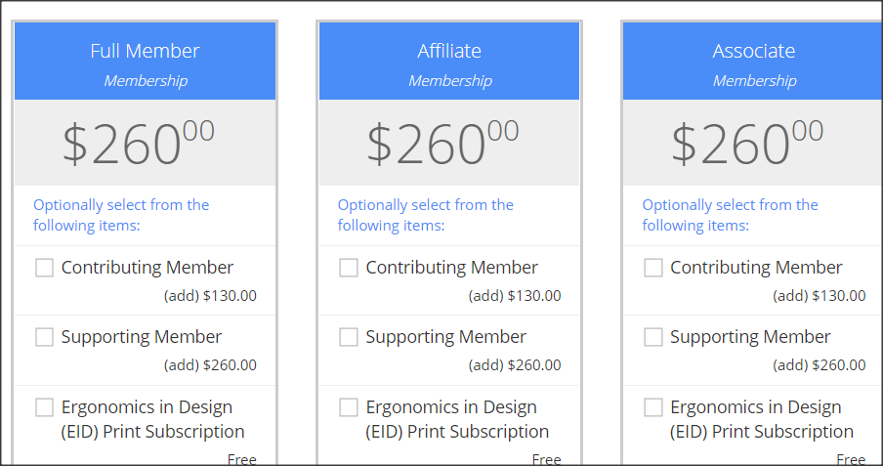Enable EID Print Subscription for Associate

[653, 407]
